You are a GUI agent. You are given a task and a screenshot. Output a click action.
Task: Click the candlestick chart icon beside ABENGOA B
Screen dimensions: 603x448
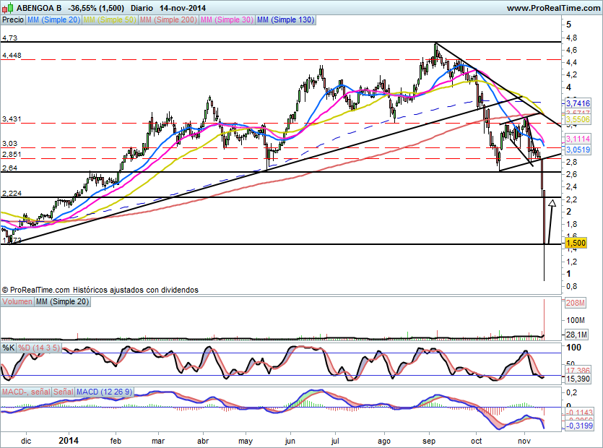pos(8,7)
